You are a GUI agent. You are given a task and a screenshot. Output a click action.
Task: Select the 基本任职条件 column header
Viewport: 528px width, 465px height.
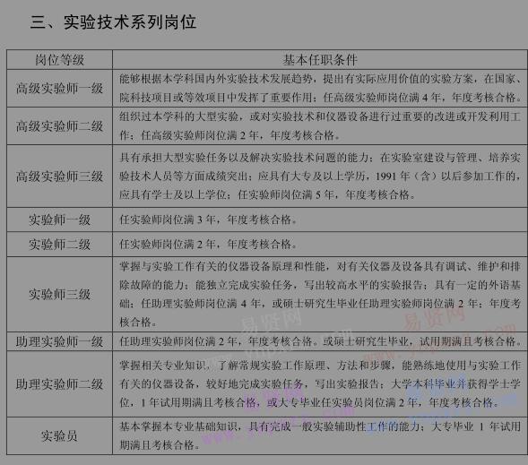click(x=320, y=60)
